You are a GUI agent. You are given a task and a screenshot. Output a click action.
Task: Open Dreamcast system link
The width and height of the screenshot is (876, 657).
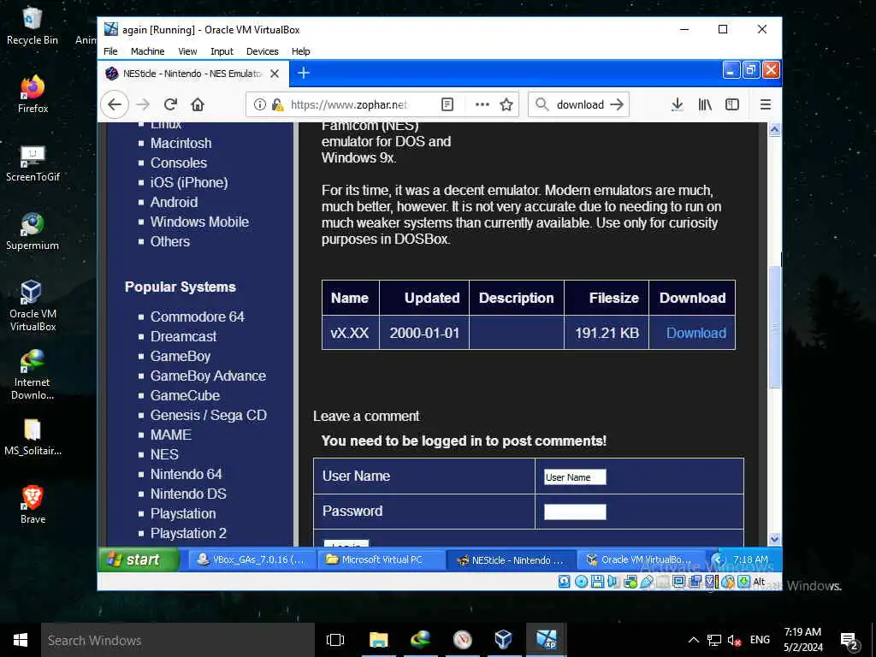point(183,336)
